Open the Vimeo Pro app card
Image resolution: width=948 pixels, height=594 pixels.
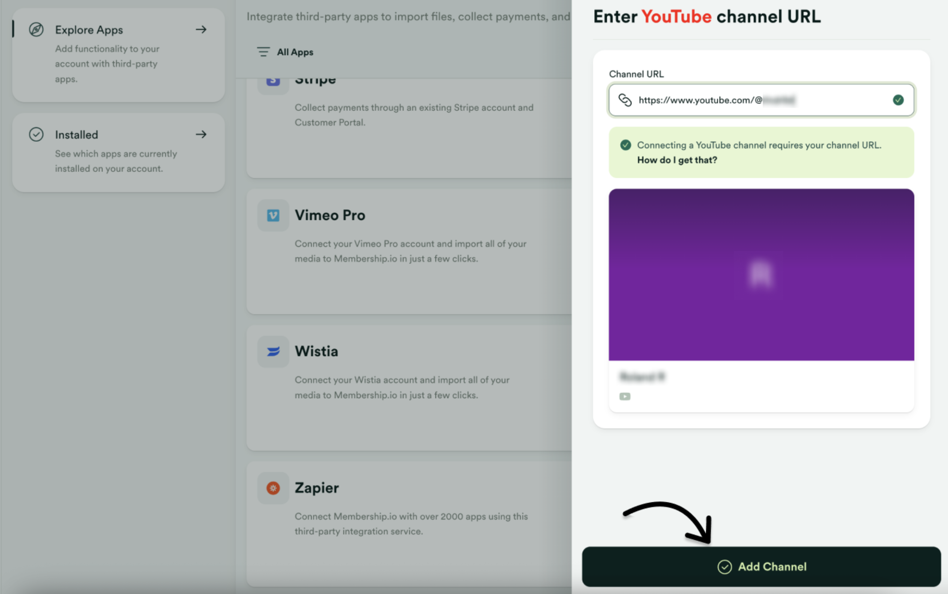tap(409, 252)
